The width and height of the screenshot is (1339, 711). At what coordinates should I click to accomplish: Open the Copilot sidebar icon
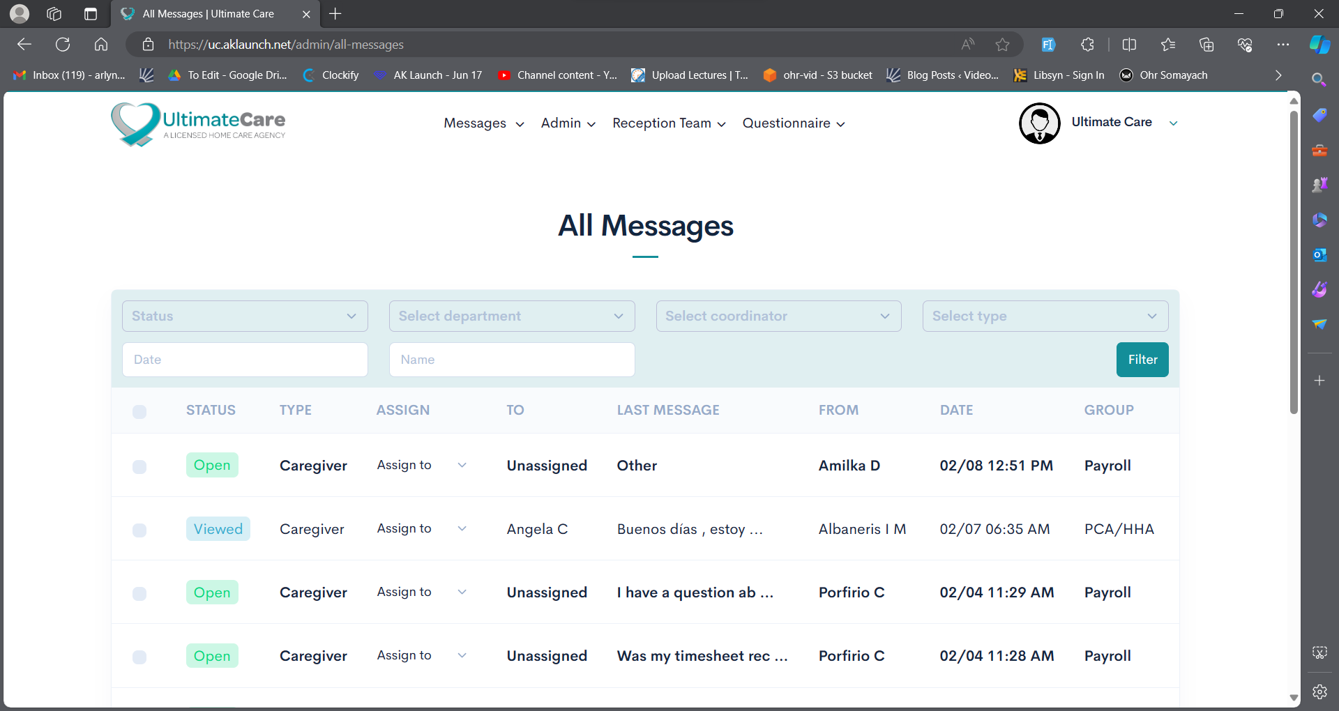[1319, 45]
